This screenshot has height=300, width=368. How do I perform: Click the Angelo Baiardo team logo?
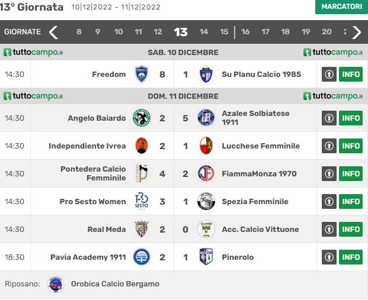142,118
